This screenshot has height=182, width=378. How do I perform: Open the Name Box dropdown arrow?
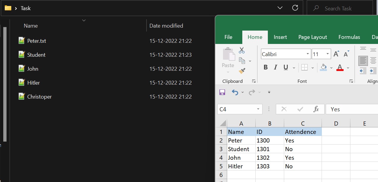pos(258,109)
